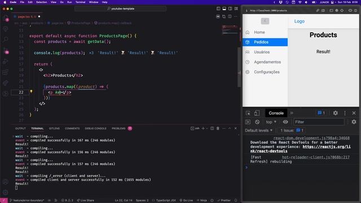Open the Selection menu in the menu bar
This screenshot has width=361, height=203.
pos(41,2)
